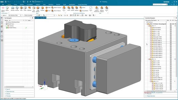Screen dimensions: 178x100
Task: Open the Entire Assembly scope dropdown
Action: (31, 15)
